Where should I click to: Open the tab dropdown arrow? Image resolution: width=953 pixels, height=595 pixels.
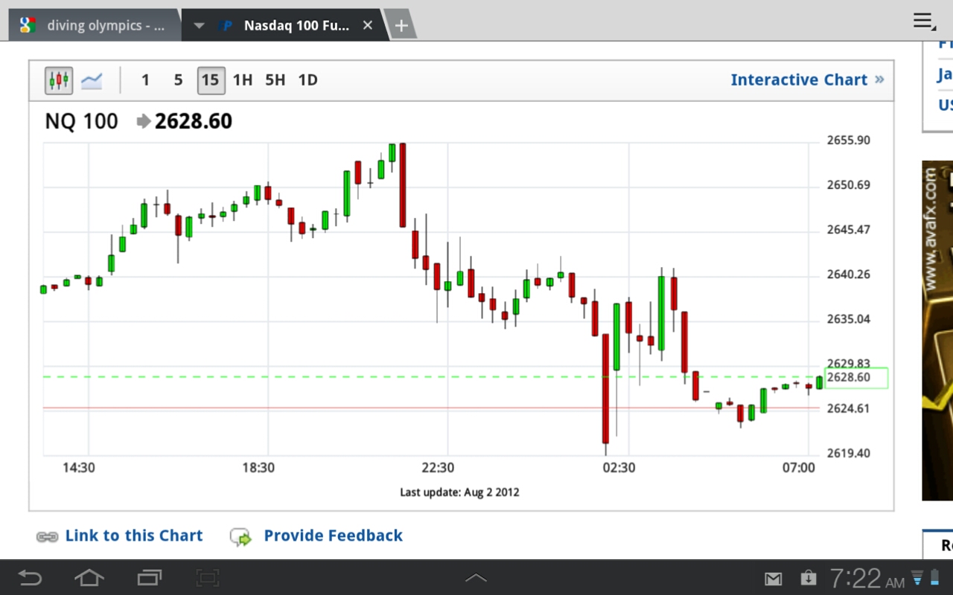coord(199,25)
